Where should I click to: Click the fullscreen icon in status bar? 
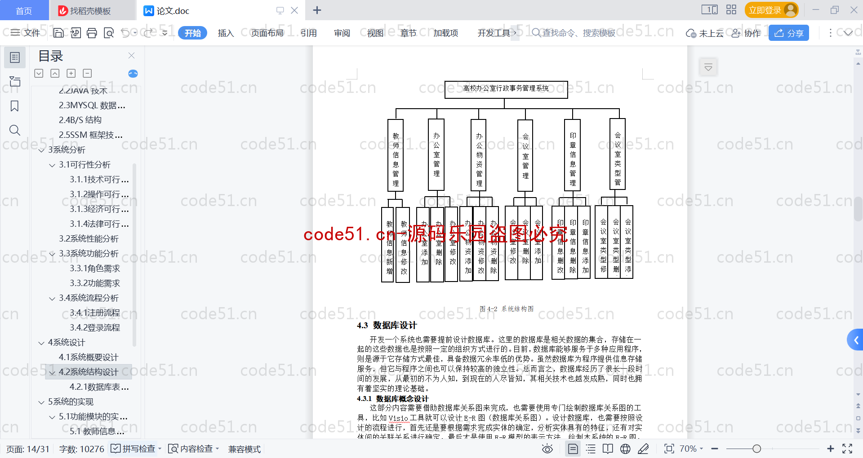pos(847,449)
